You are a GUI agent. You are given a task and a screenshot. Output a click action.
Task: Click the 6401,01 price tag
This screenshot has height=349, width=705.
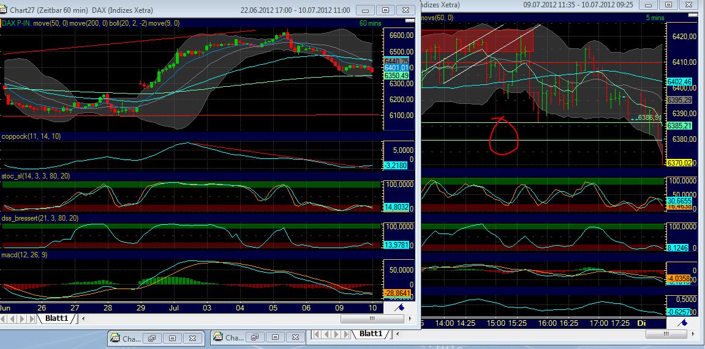(x=396, y=68)
